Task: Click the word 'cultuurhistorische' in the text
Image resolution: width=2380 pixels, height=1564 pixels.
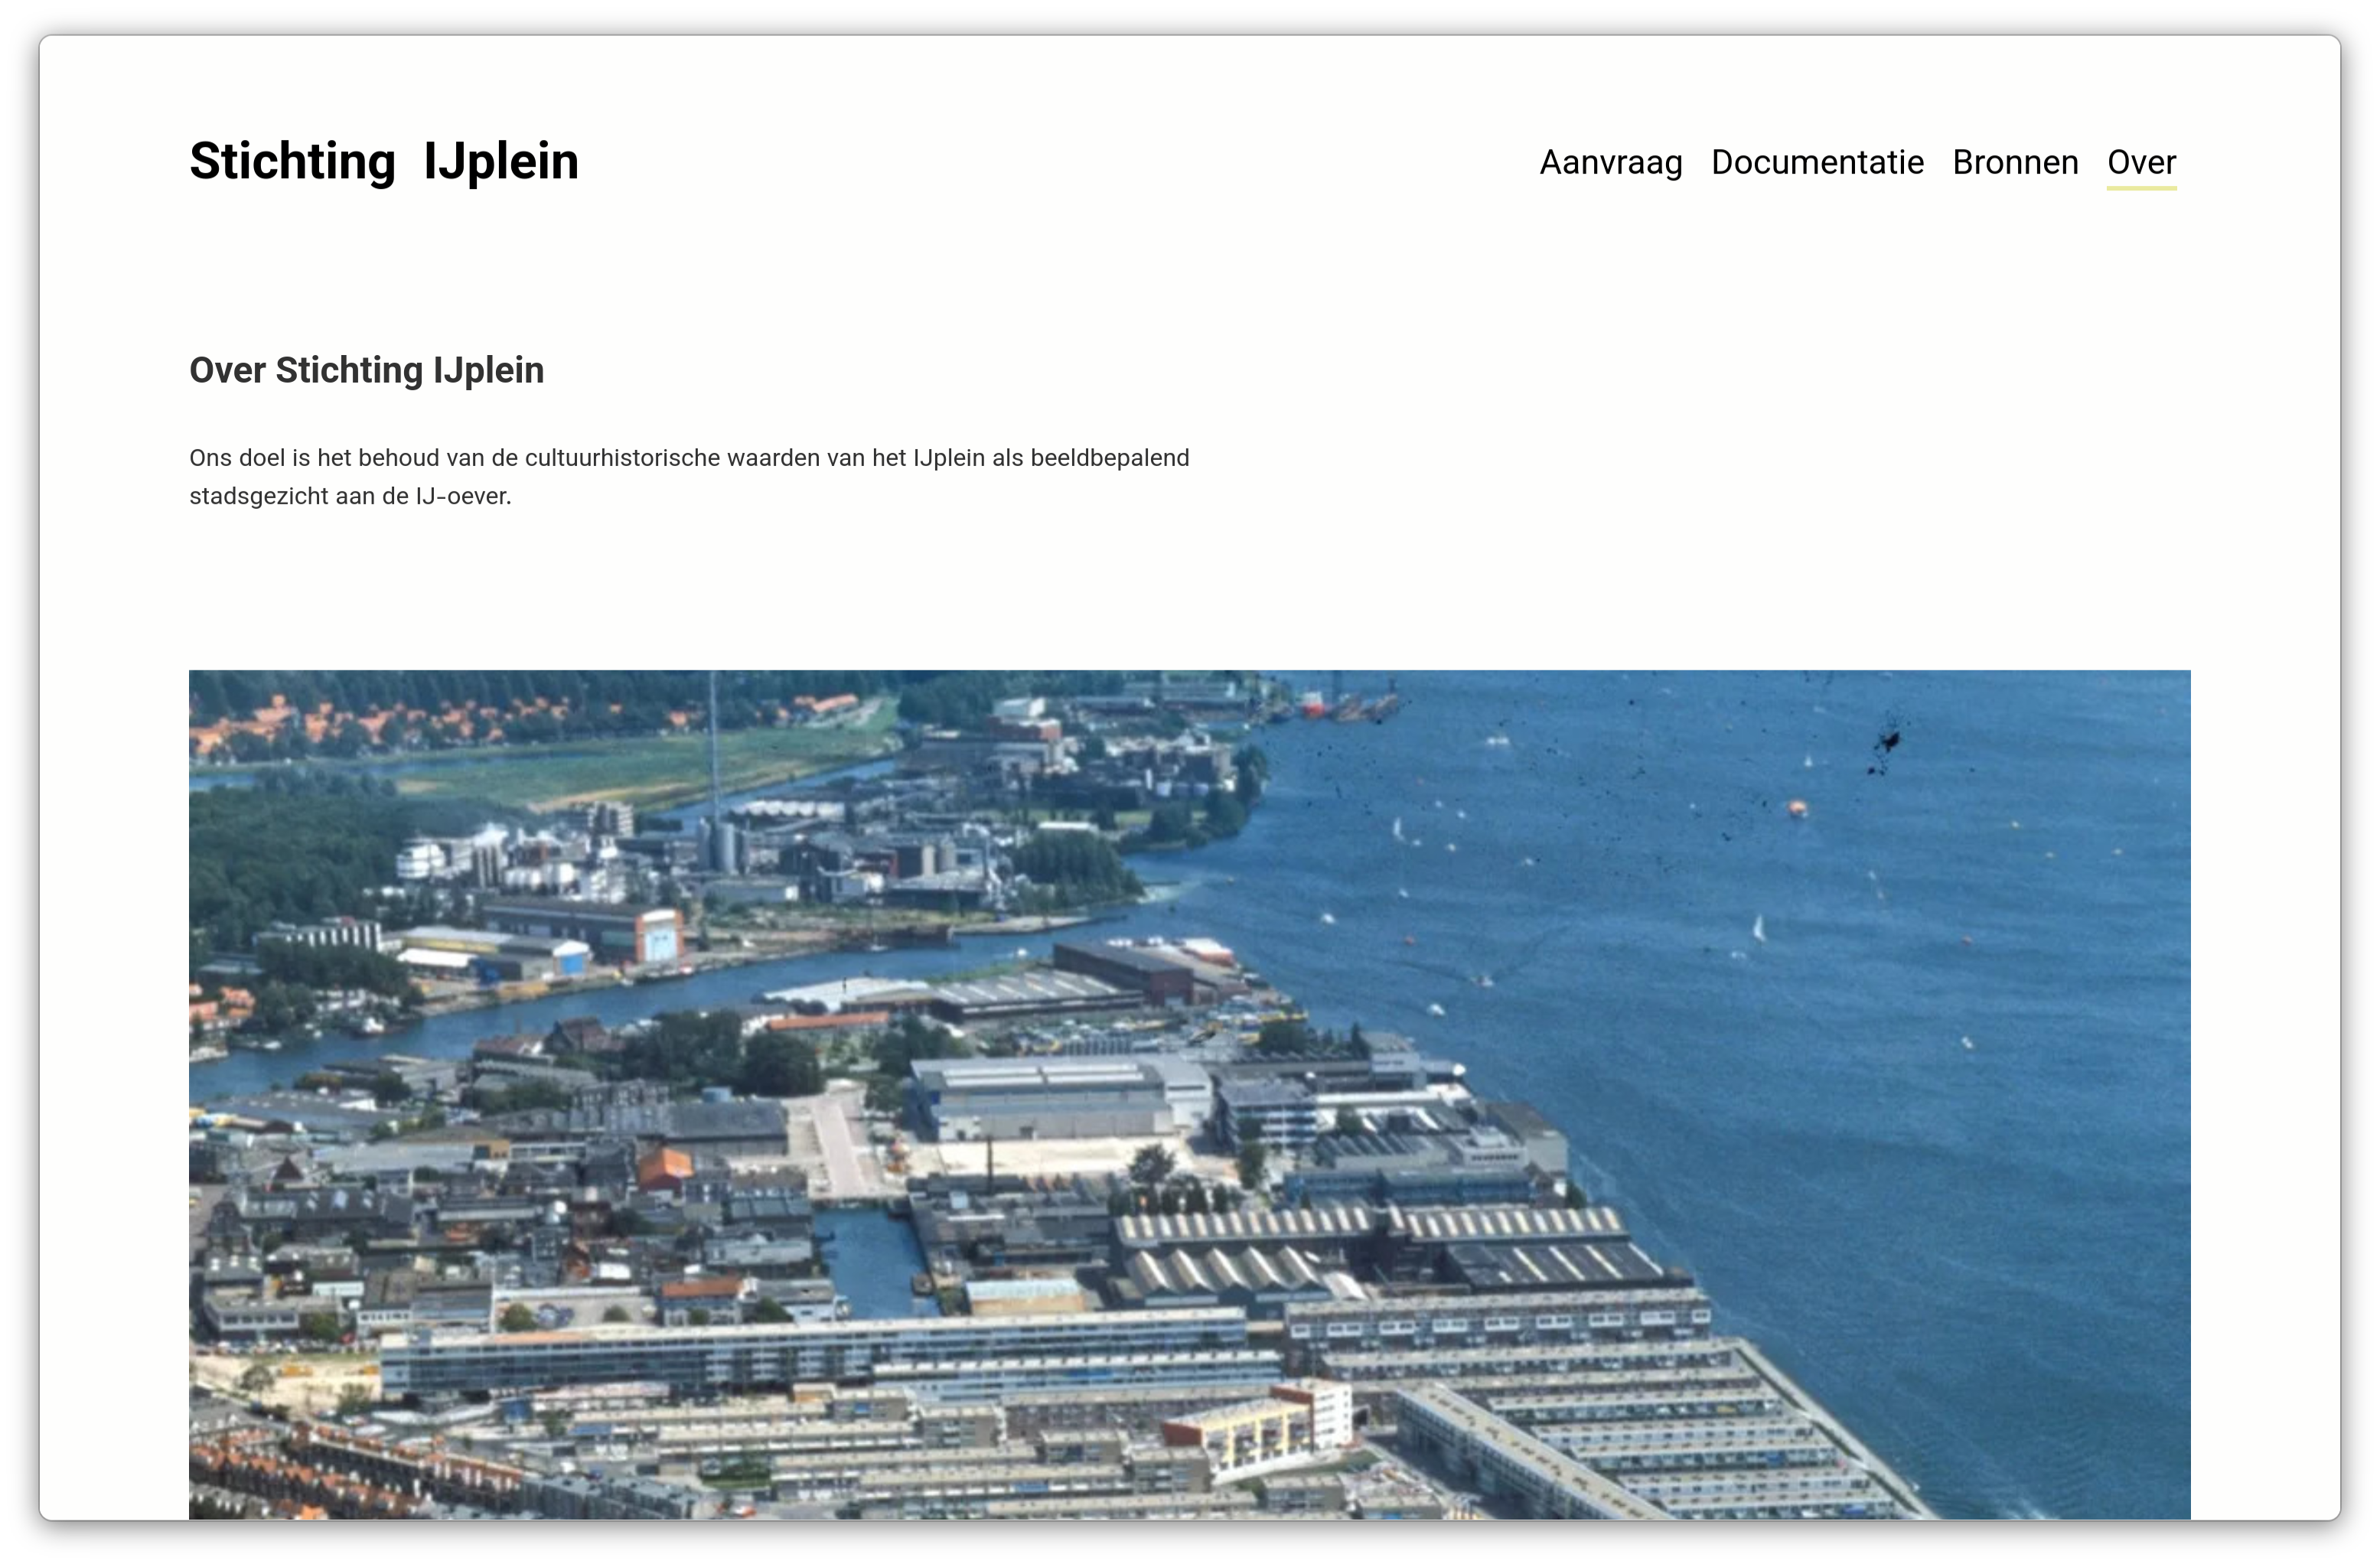Action: pyautogui.click(x=622, y=458)
